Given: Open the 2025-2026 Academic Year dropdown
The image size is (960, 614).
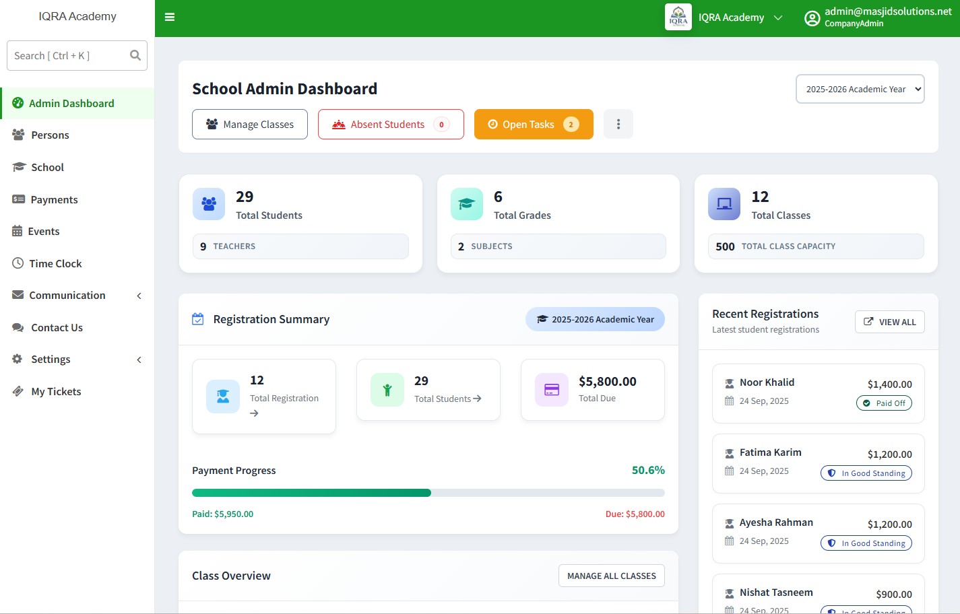Looking at the screenshot, I should tap(860, 89).
